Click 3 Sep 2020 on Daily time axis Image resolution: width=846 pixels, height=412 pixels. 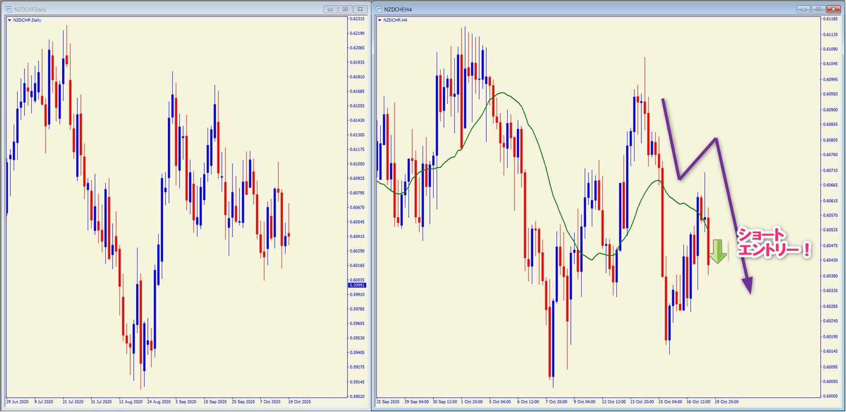click(x=186, y=402)
